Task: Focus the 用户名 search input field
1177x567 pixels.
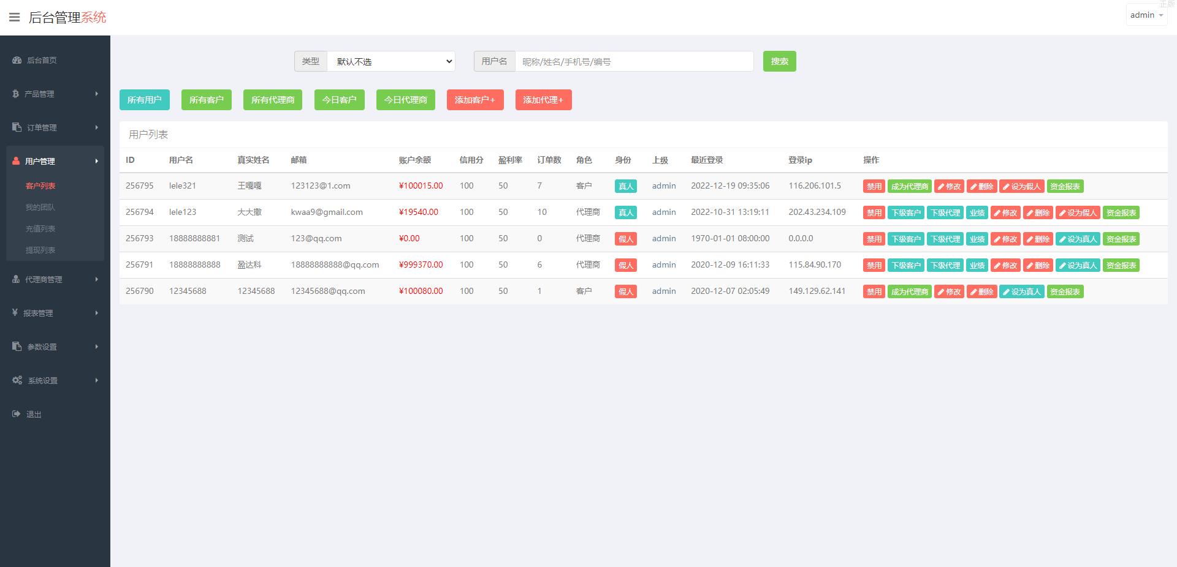Action: (x=634, y=61)
